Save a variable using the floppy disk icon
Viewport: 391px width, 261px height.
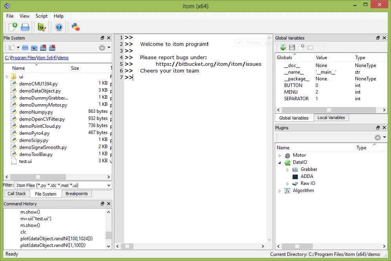click(292, 47)
